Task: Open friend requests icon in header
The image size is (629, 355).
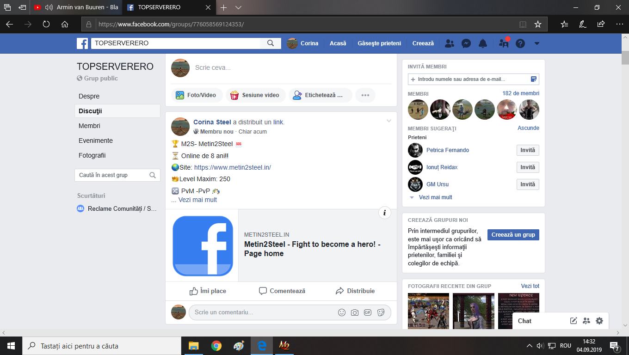Action: [x=449, y=43]
